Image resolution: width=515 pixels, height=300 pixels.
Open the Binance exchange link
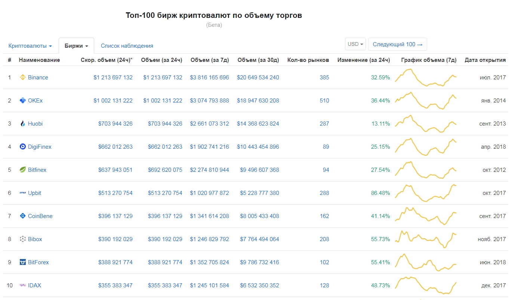coord(38,78)
